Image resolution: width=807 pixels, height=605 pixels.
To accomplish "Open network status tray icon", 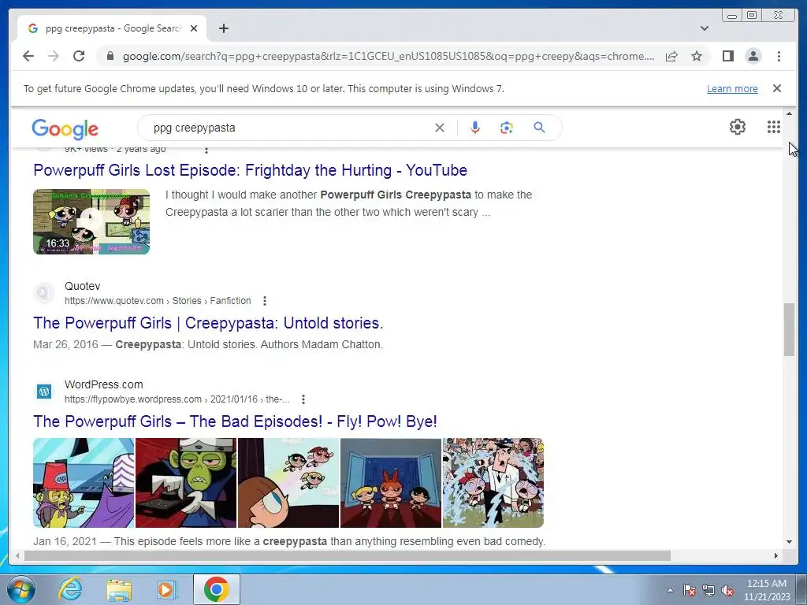I will [708, 590].
